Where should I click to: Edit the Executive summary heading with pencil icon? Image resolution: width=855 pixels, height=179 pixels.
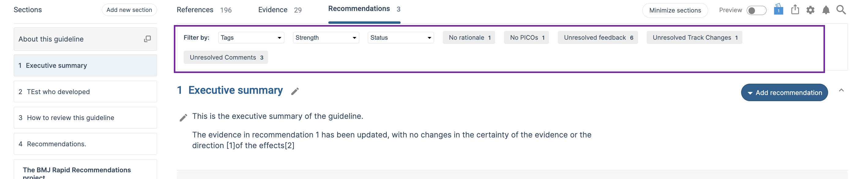point(295,91)
